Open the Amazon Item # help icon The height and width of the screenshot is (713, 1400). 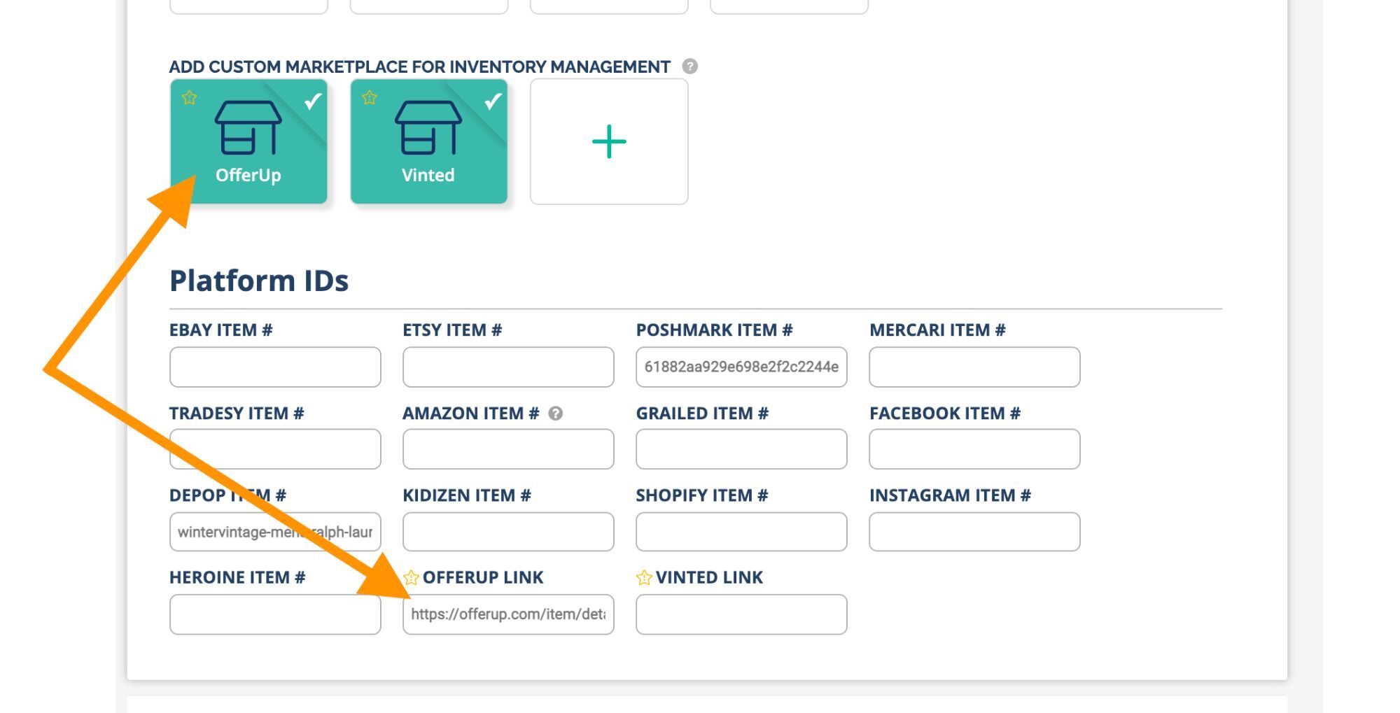(x=555, y=414)
